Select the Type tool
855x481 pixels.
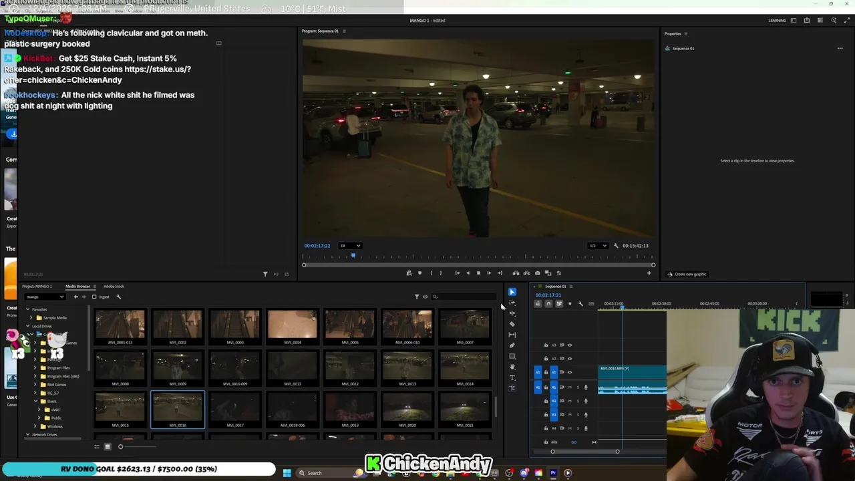pos(512,377)
